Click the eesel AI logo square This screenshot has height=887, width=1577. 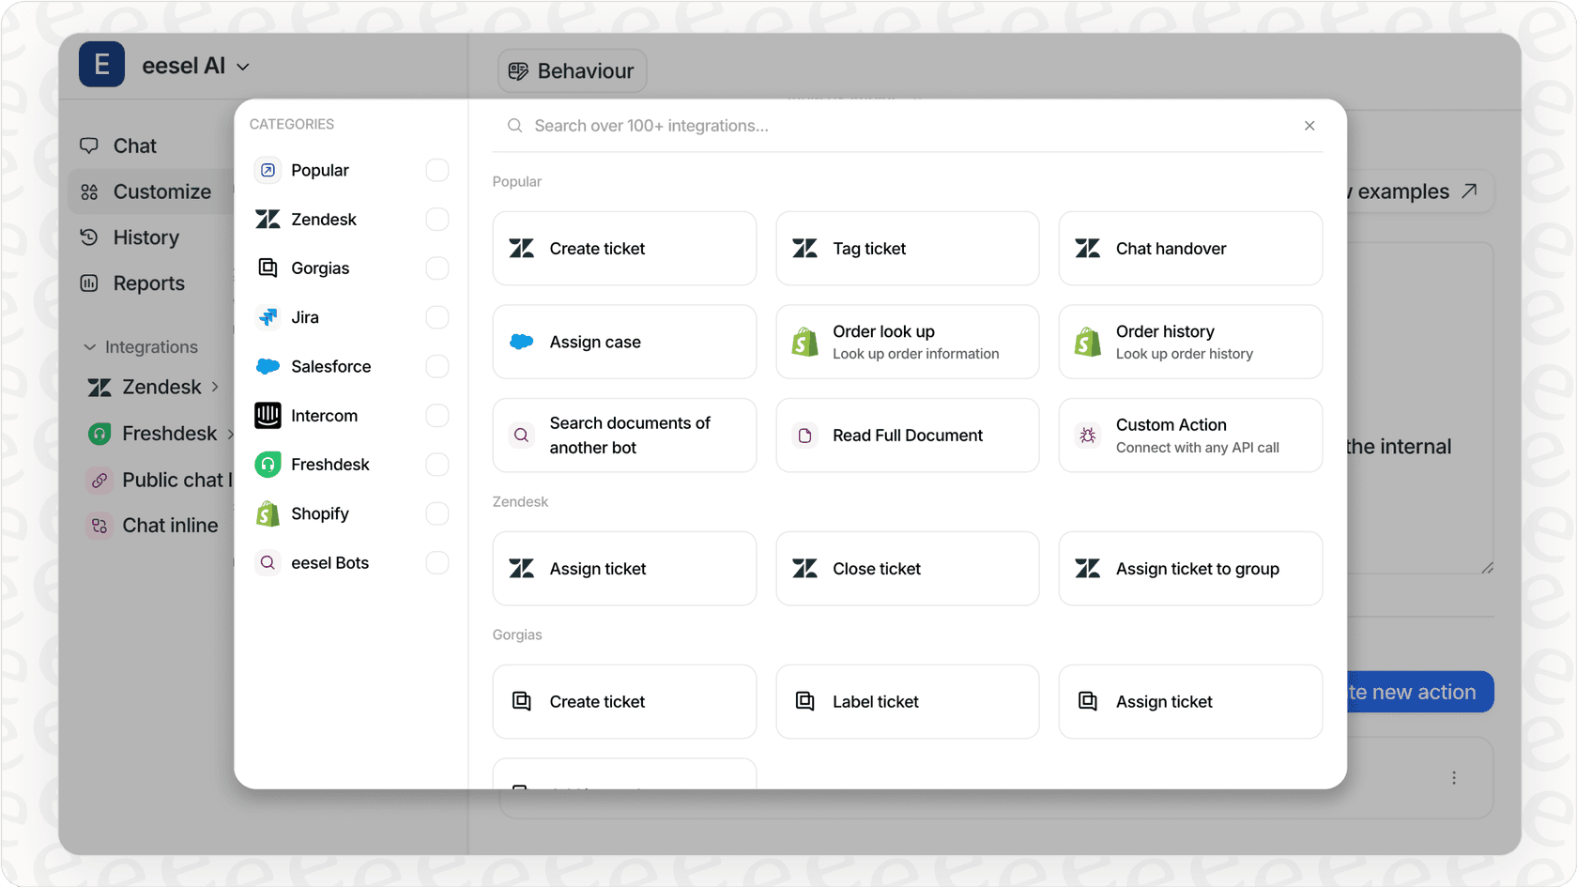click(x=101, y=65)
